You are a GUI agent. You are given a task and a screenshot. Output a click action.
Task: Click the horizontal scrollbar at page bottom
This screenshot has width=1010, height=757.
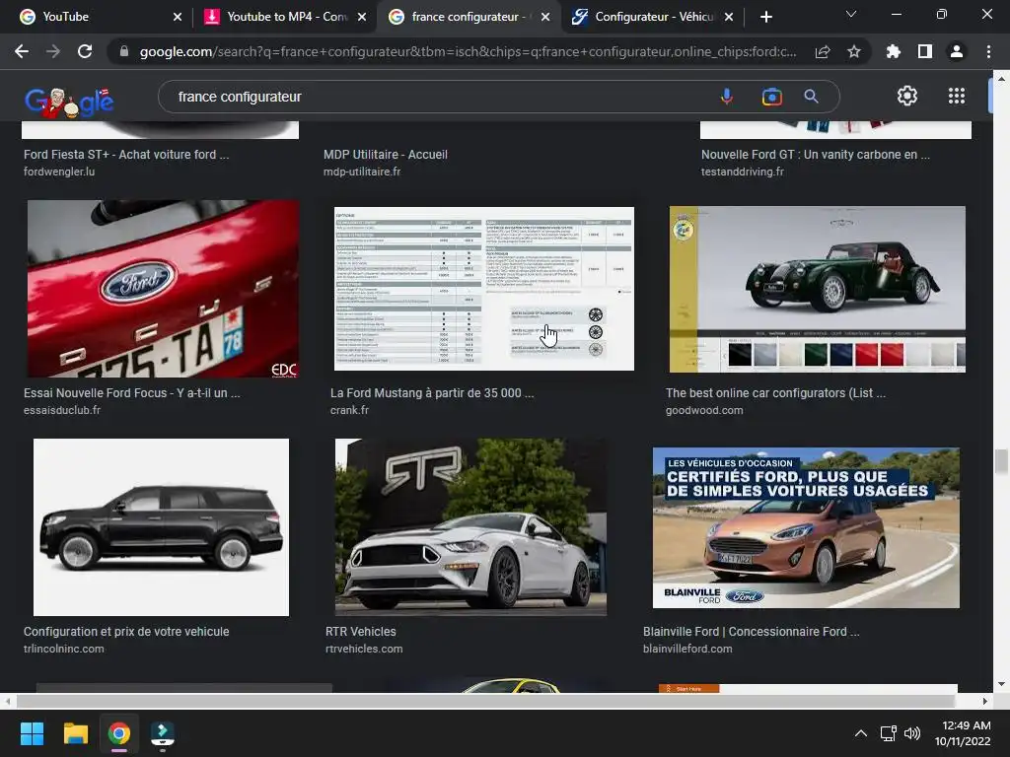(x=486, y=701)
